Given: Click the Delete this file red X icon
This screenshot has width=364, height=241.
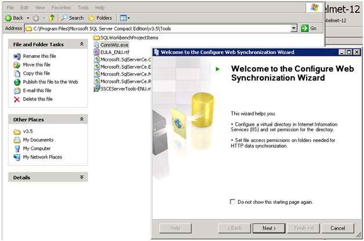Looking at the screenshot, I should coord(17,99).
